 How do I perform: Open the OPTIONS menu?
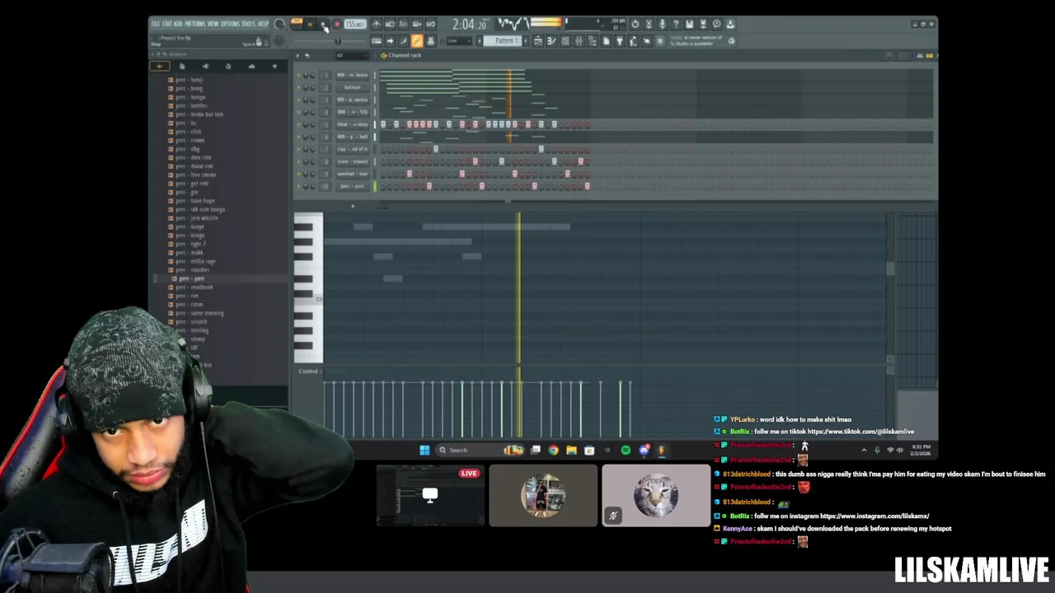[231, 24]
